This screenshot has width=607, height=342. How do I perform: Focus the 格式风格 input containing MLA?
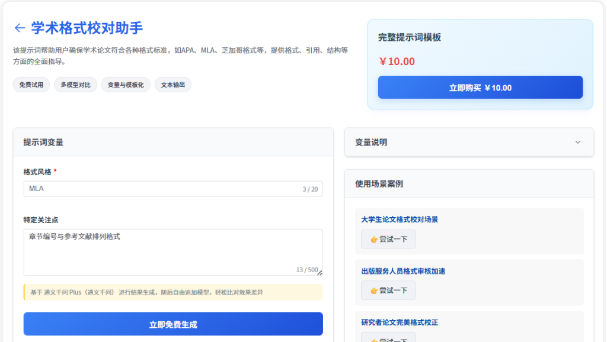[160, 189]
